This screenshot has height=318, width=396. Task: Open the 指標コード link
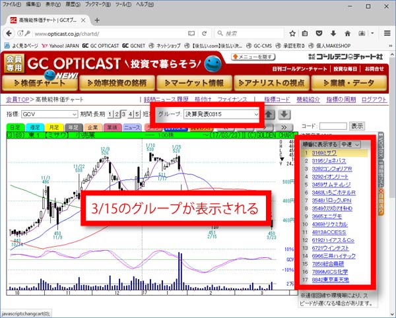[277, 100]
